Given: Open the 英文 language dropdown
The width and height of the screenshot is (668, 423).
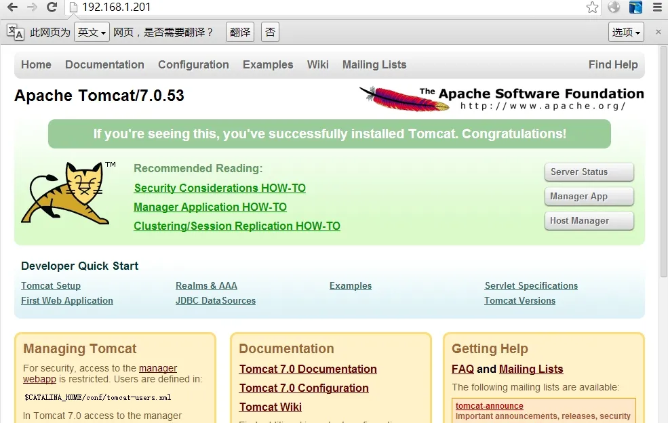Looking at the screenshot, I should [x=92, y=32].
